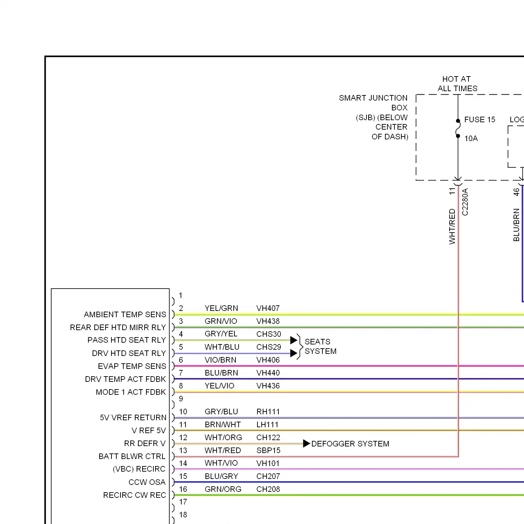Viewport: 524px width, 524px height.
Task: Click the (VBC) RECIRC label
Action: [139, 469]
